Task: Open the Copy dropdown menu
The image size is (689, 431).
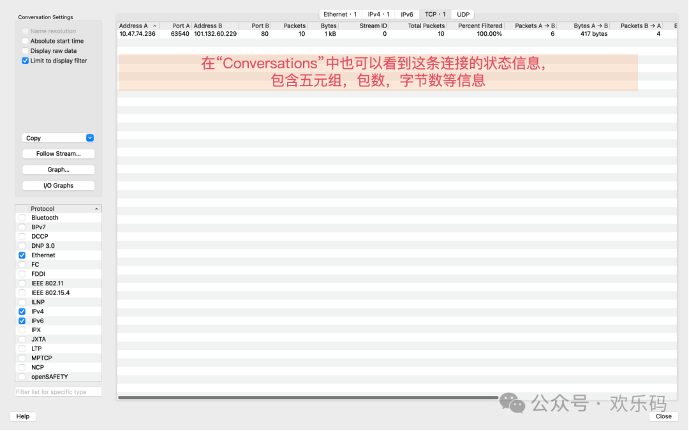Action: pos(58,137)
